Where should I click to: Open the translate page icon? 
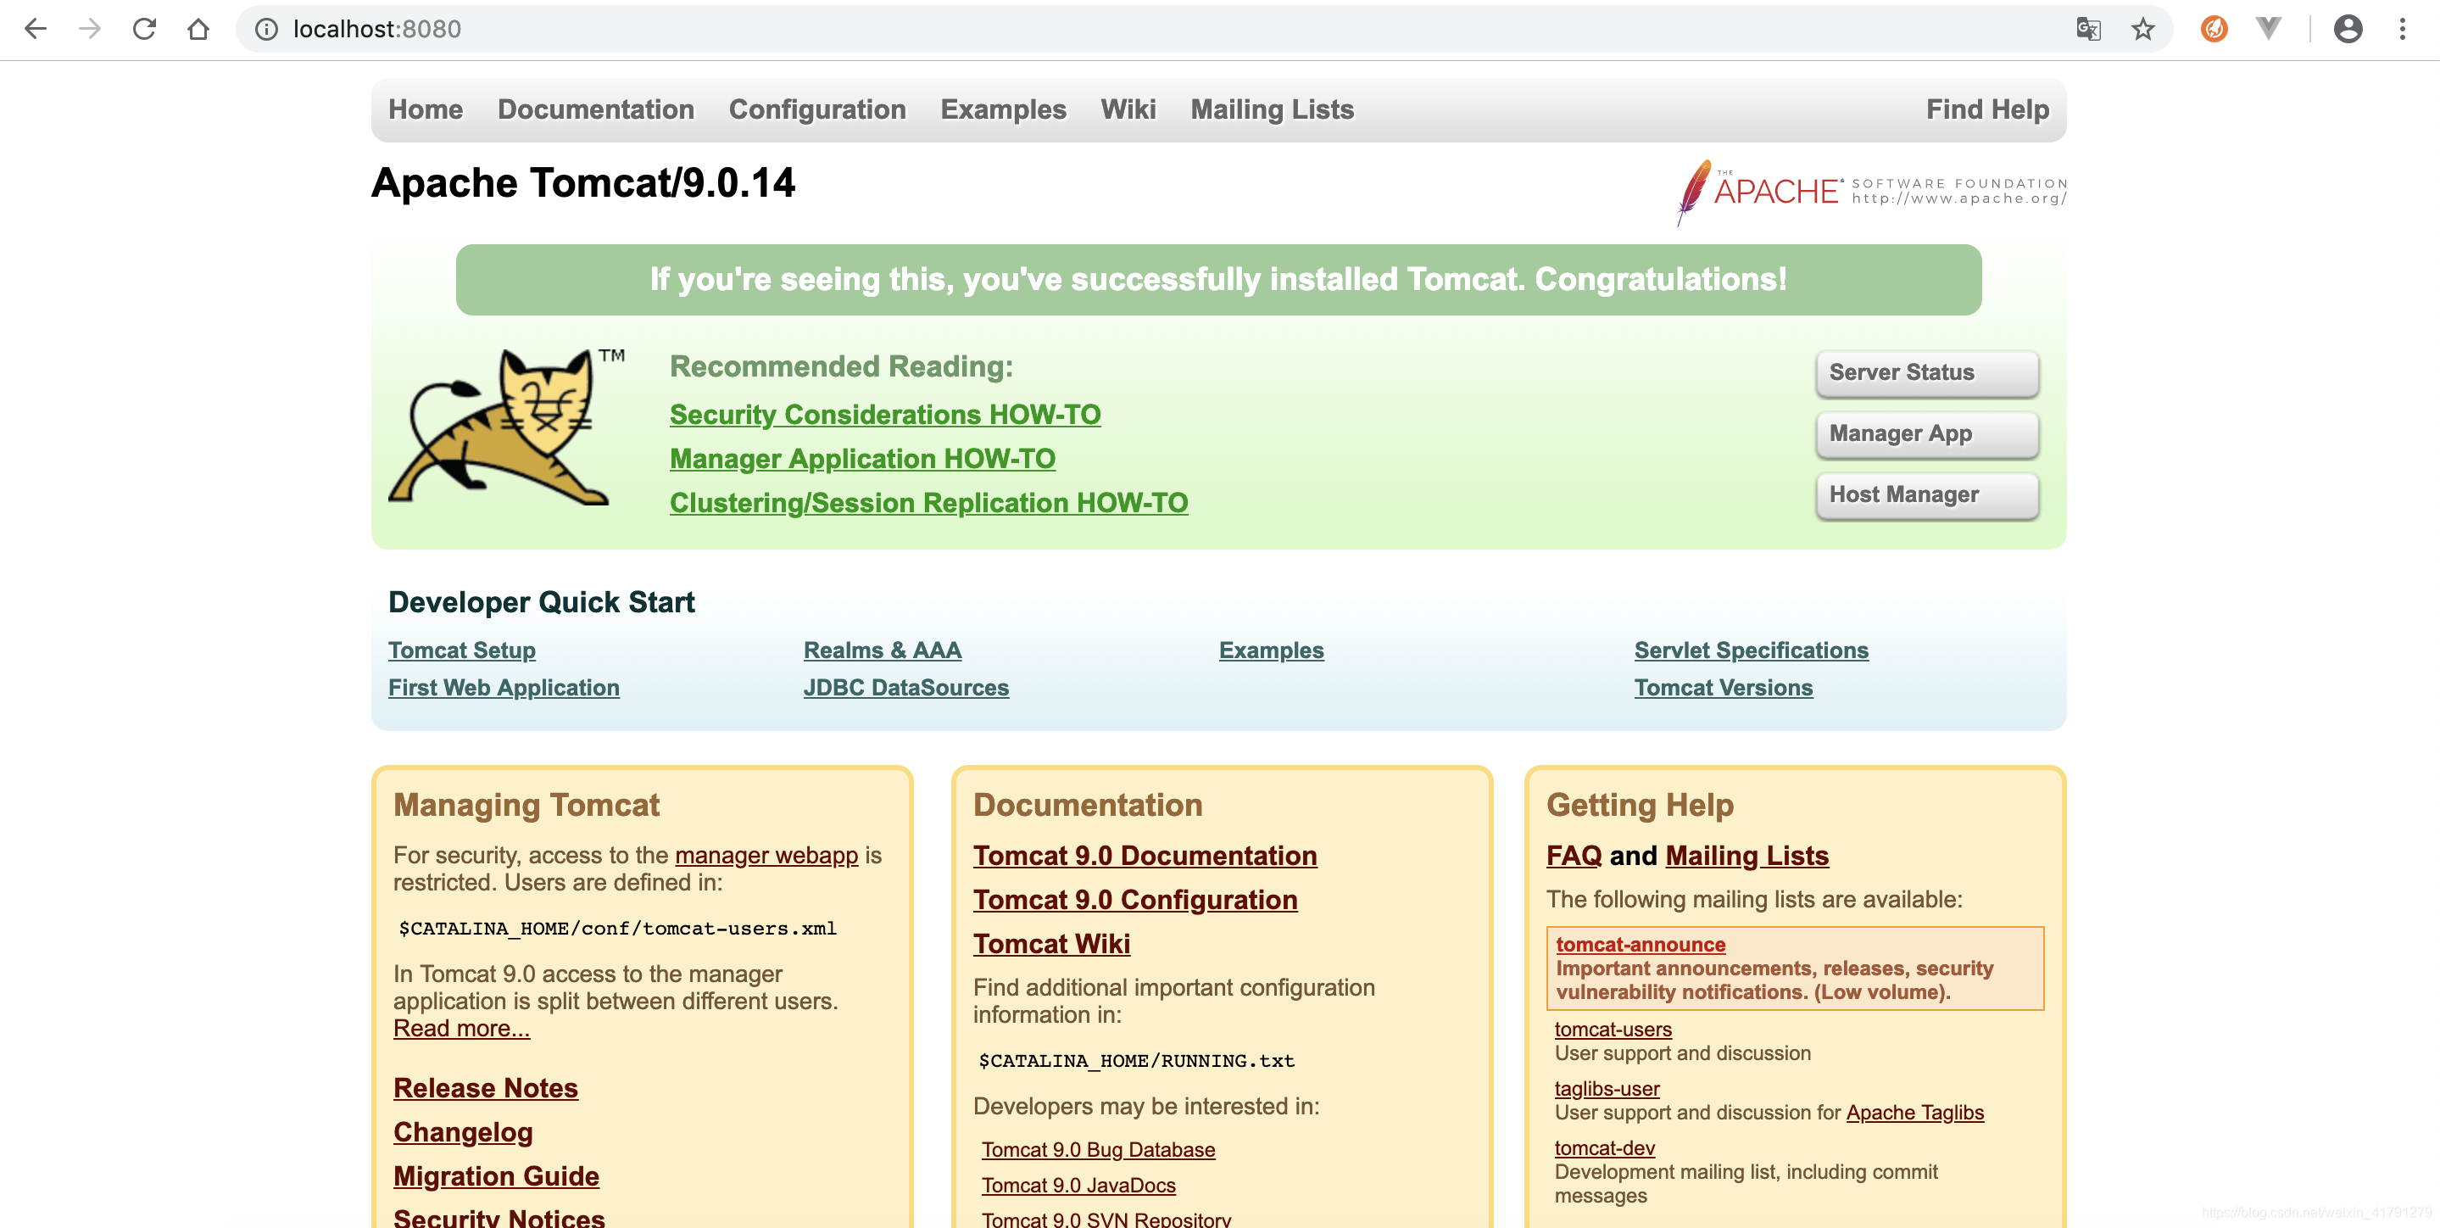(2087, 30)
